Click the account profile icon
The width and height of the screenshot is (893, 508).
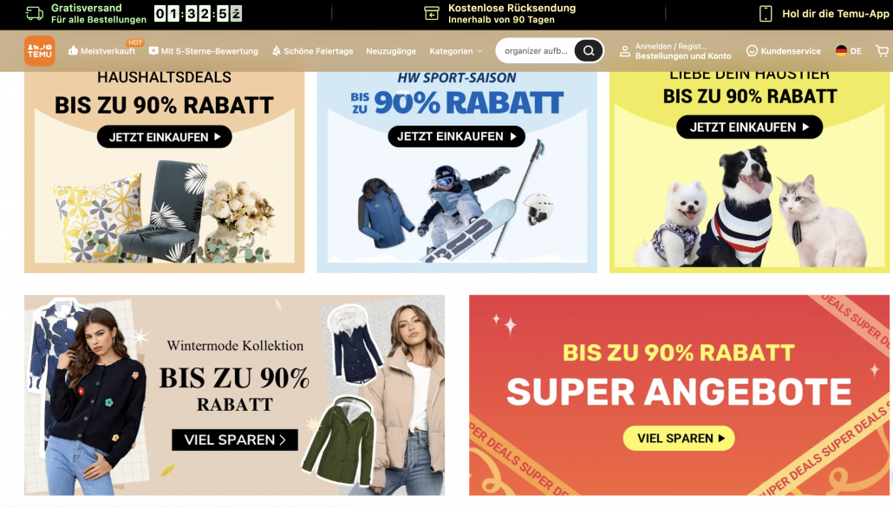625,50
